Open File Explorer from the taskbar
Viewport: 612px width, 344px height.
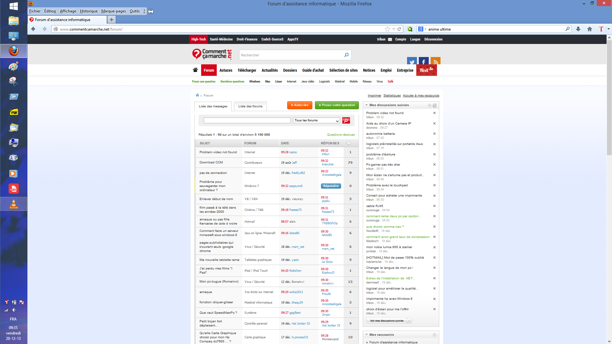pyautogui.click(x=14, y=21)
